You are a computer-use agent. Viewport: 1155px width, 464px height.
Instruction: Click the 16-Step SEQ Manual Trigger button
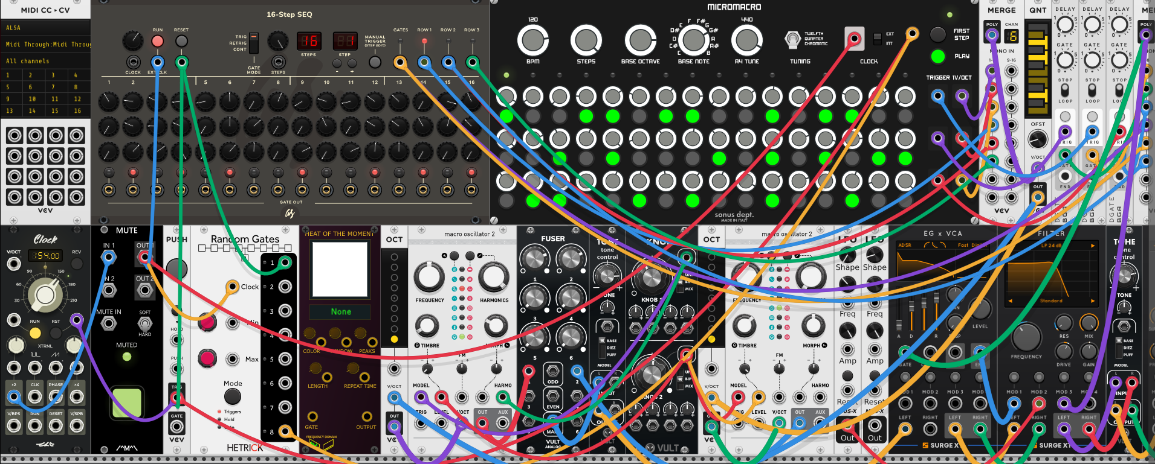[x=375, y=62]
